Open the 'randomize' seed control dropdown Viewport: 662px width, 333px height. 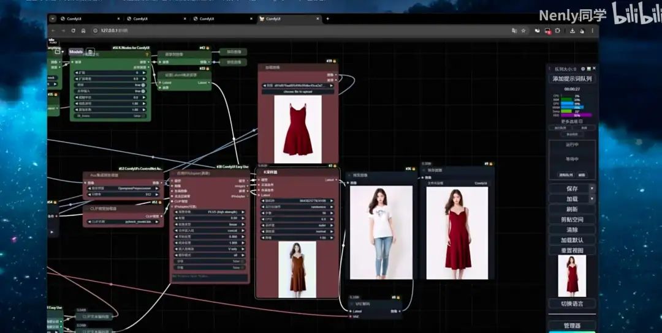pos(298,207)
